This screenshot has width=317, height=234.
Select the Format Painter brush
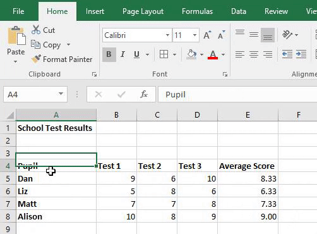click(36, 59)
